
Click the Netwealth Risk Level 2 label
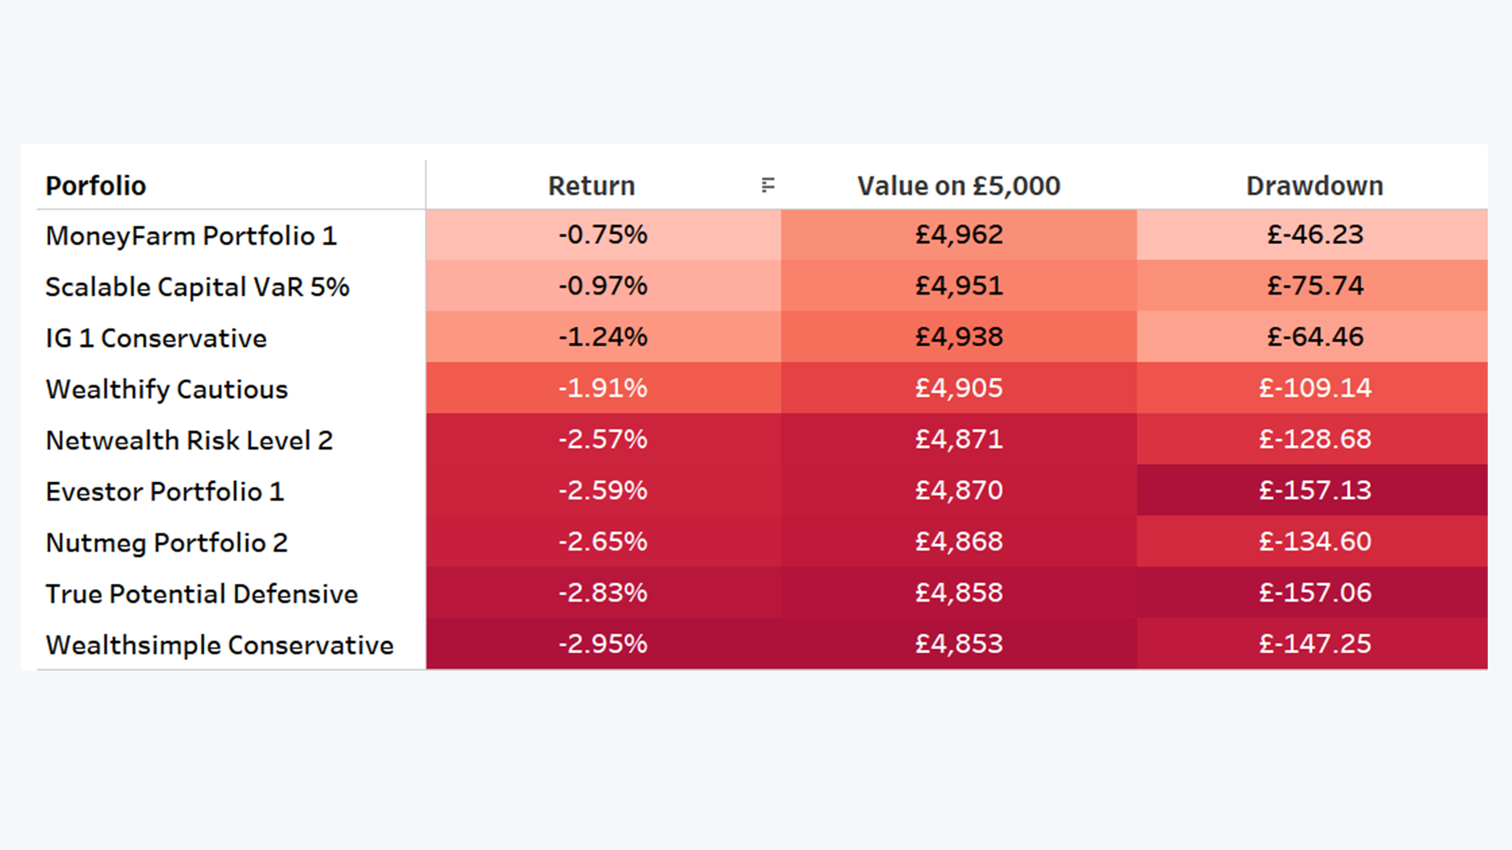pos(189,440)
